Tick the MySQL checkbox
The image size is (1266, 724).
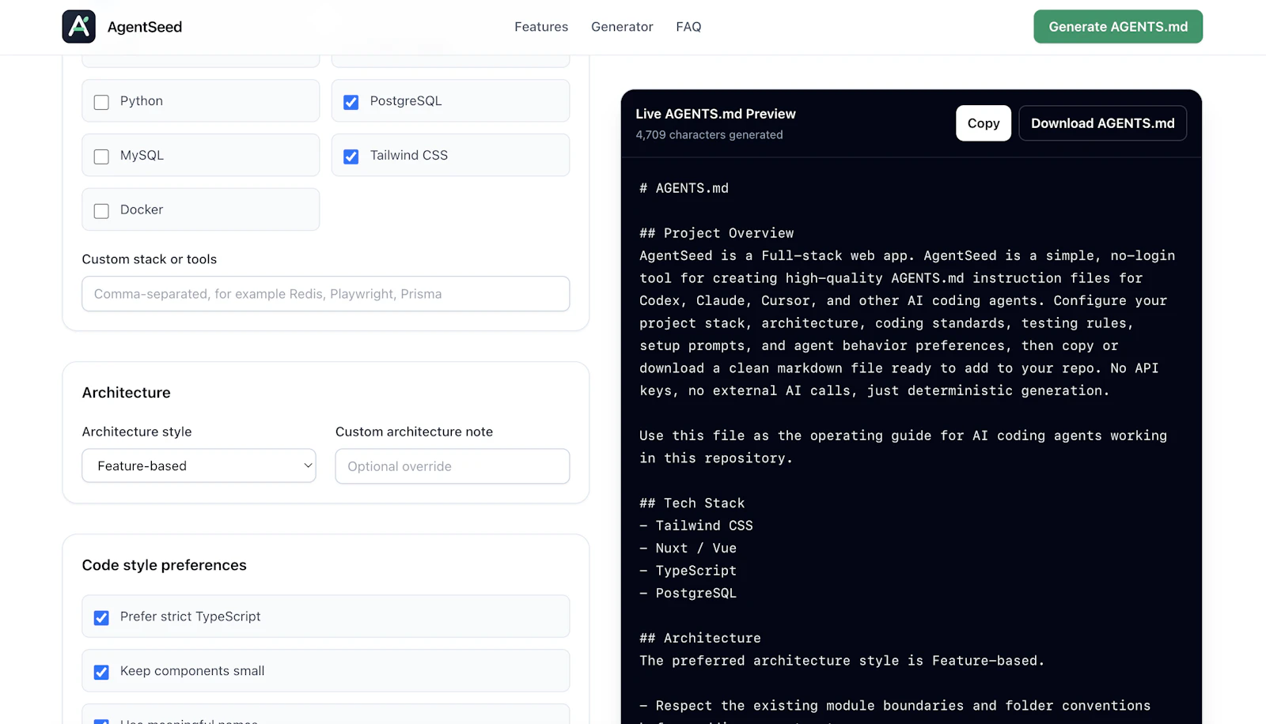101,156
